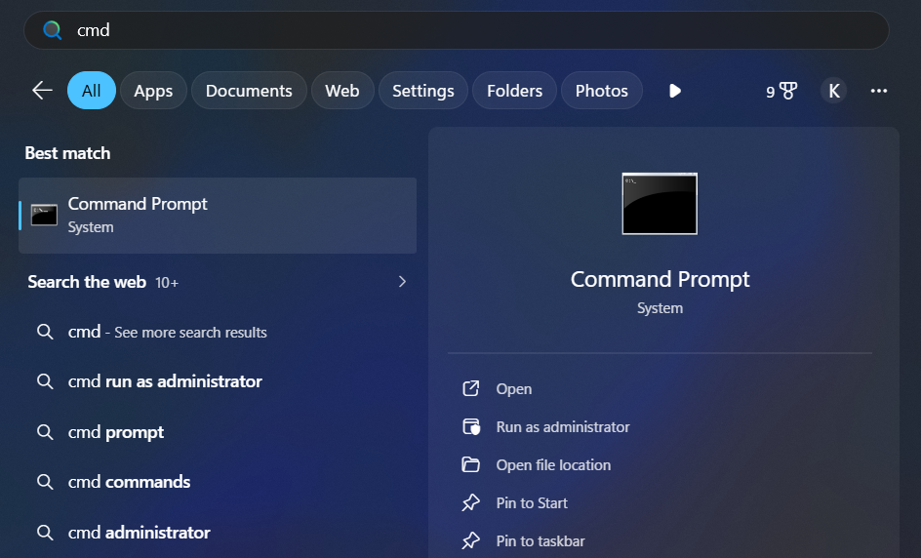Click magnifier icon beside 'cmd administrator'
Screen dimensions: 921x558
(45, 533)
